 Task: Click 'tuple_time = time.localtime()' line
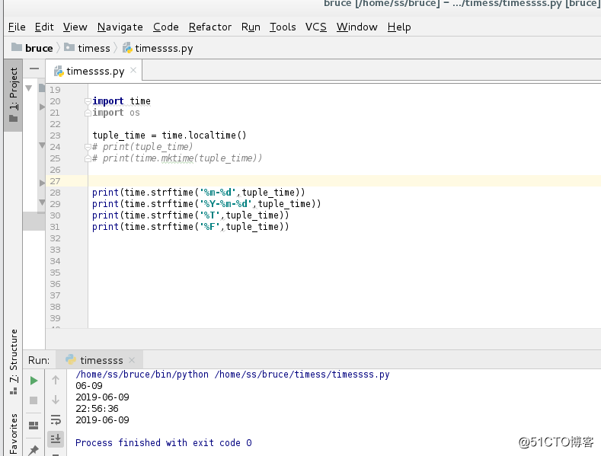169,136
